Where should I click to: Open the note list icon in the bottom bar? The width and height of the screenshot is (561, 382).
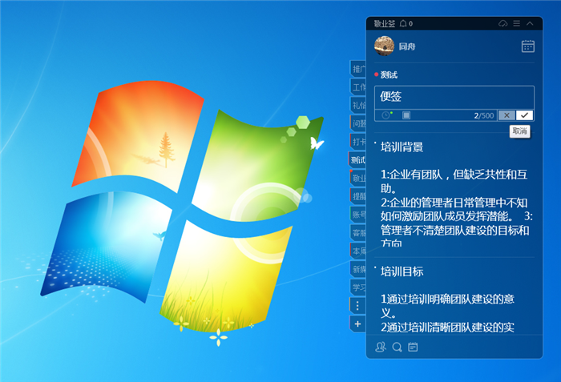[413, 347]
